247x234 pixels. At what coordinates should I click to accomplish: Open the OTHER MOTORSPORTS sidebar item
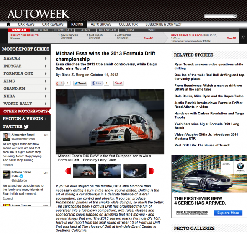(x=26, y=111)
